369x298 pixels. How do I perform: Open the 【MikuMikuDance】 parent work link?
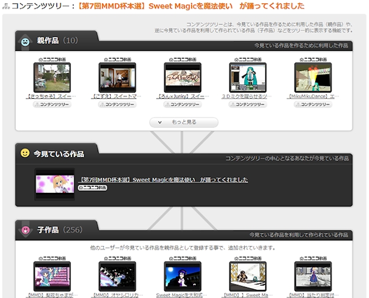coord(313,96)
